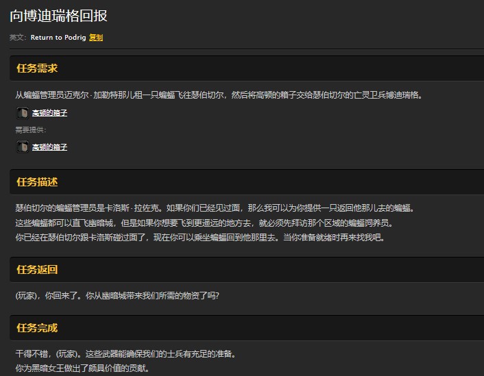Click the 需要提供 label
Viewport: 484px width, 376px height.
(x=31, y=129)
